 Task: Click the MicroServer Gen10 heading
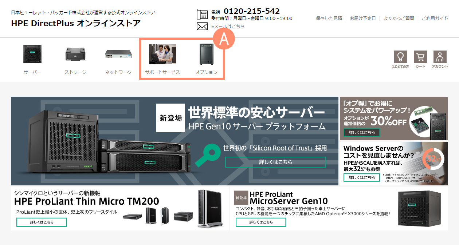pyautogui.click(x=289, y=201)
